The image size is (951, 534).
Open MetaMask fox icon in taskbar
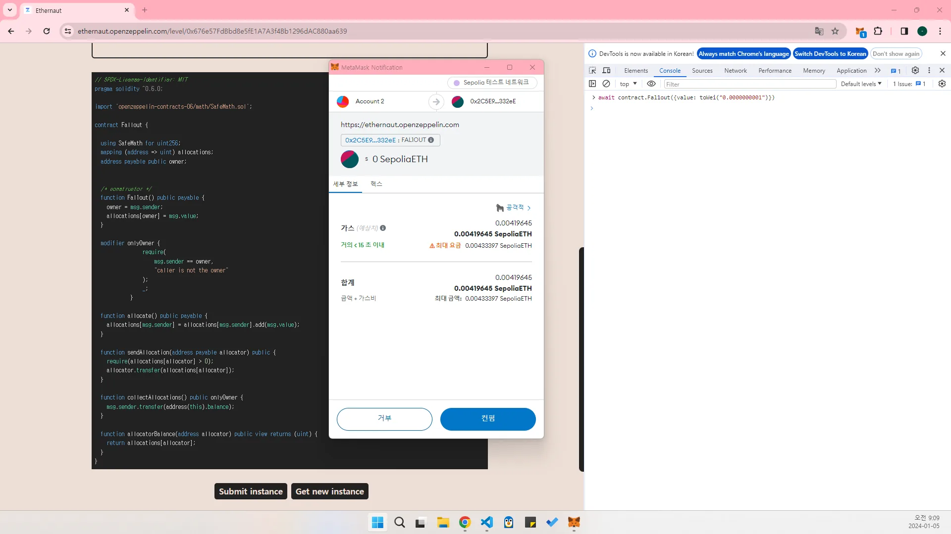574,522
